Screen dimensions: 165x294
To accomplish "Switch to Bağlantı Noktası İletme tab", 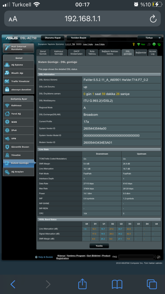I will [110, 53].
